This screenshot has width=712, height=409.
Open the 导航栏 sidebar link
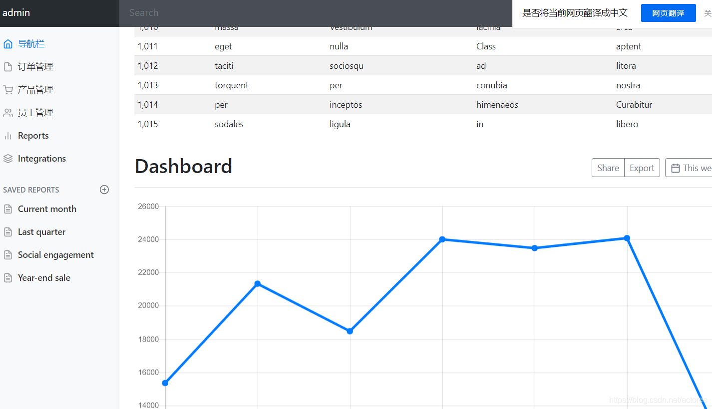coord(31,44)
